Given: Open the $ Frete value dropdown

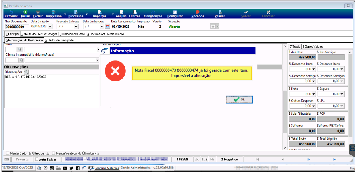Looking at the screenshot, I should pos(313,94).
